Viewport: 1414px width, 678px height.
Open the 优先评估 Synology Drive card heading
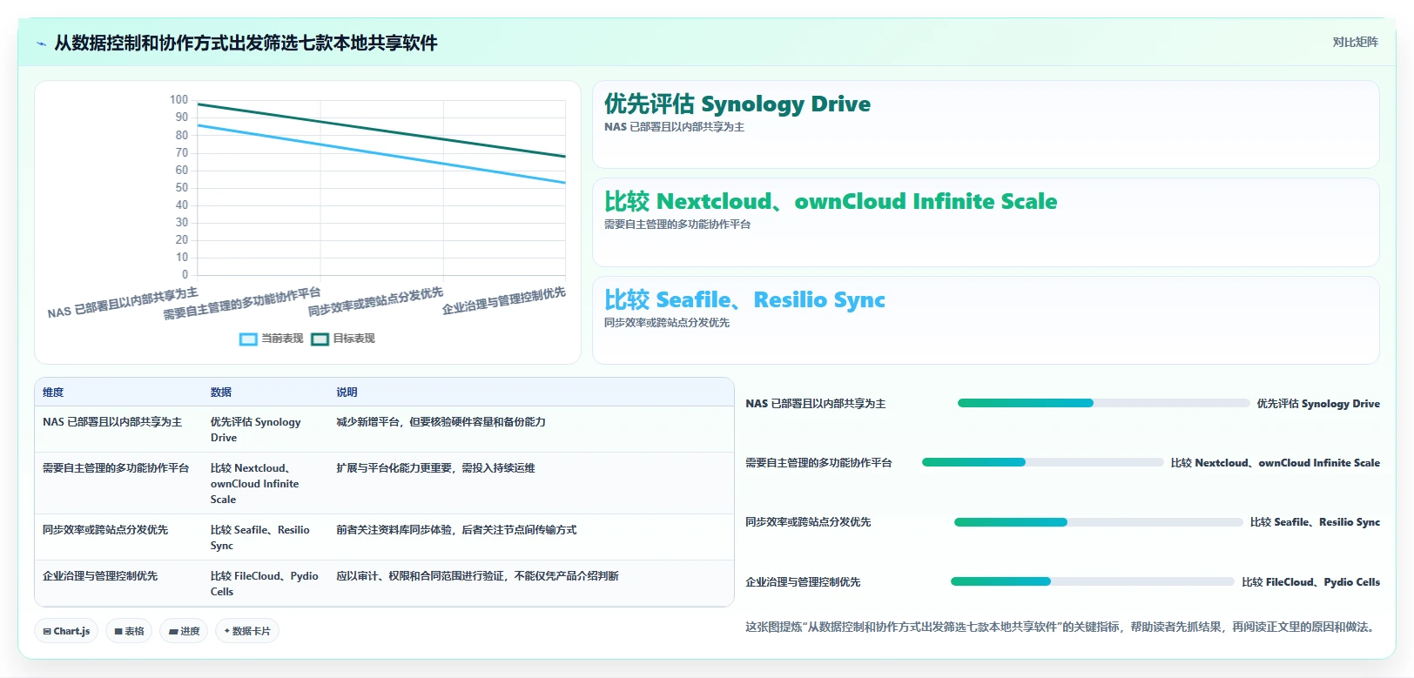[737, 104]
